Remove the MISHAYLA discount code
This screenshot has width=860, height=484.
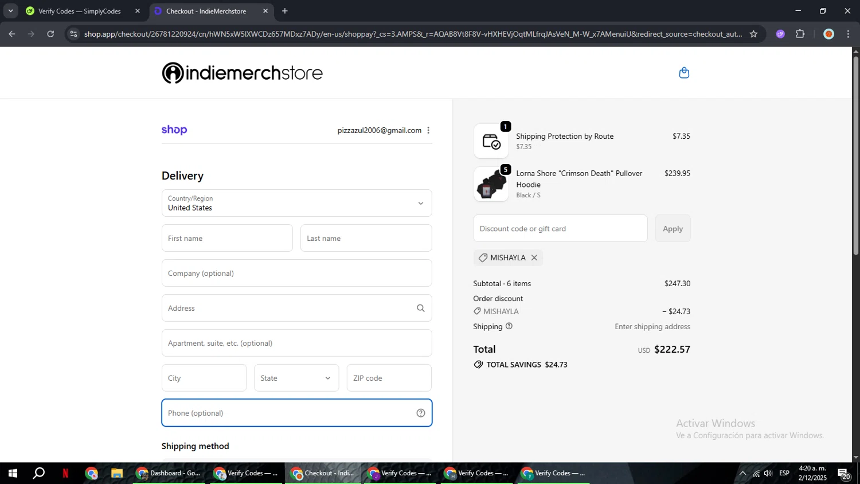534,257
